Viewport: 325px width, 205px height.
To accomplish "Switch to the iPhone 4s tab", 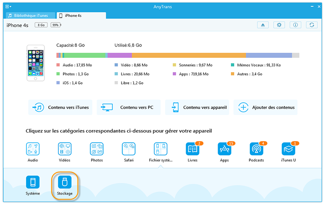I will (81, 15).
